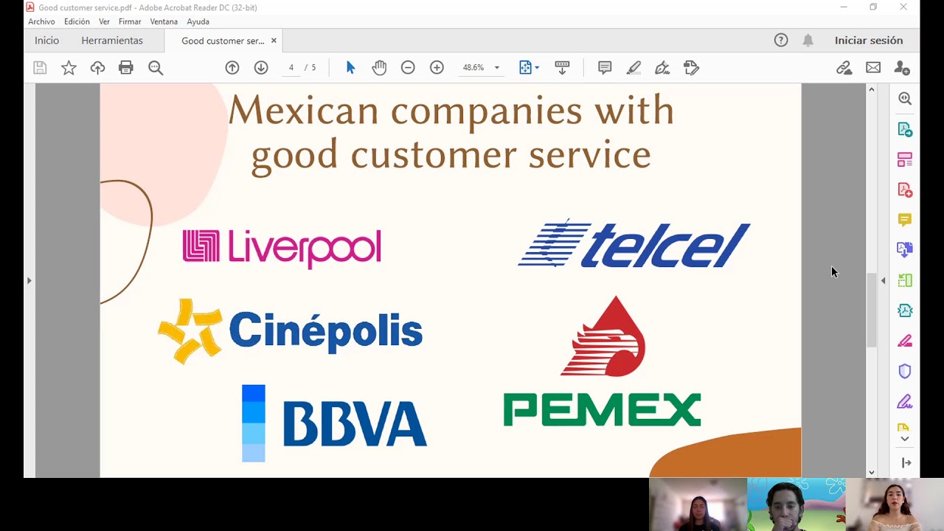Open the Archivo menu
This screenshot has width=944, height=531.
[x=41, y=22]
